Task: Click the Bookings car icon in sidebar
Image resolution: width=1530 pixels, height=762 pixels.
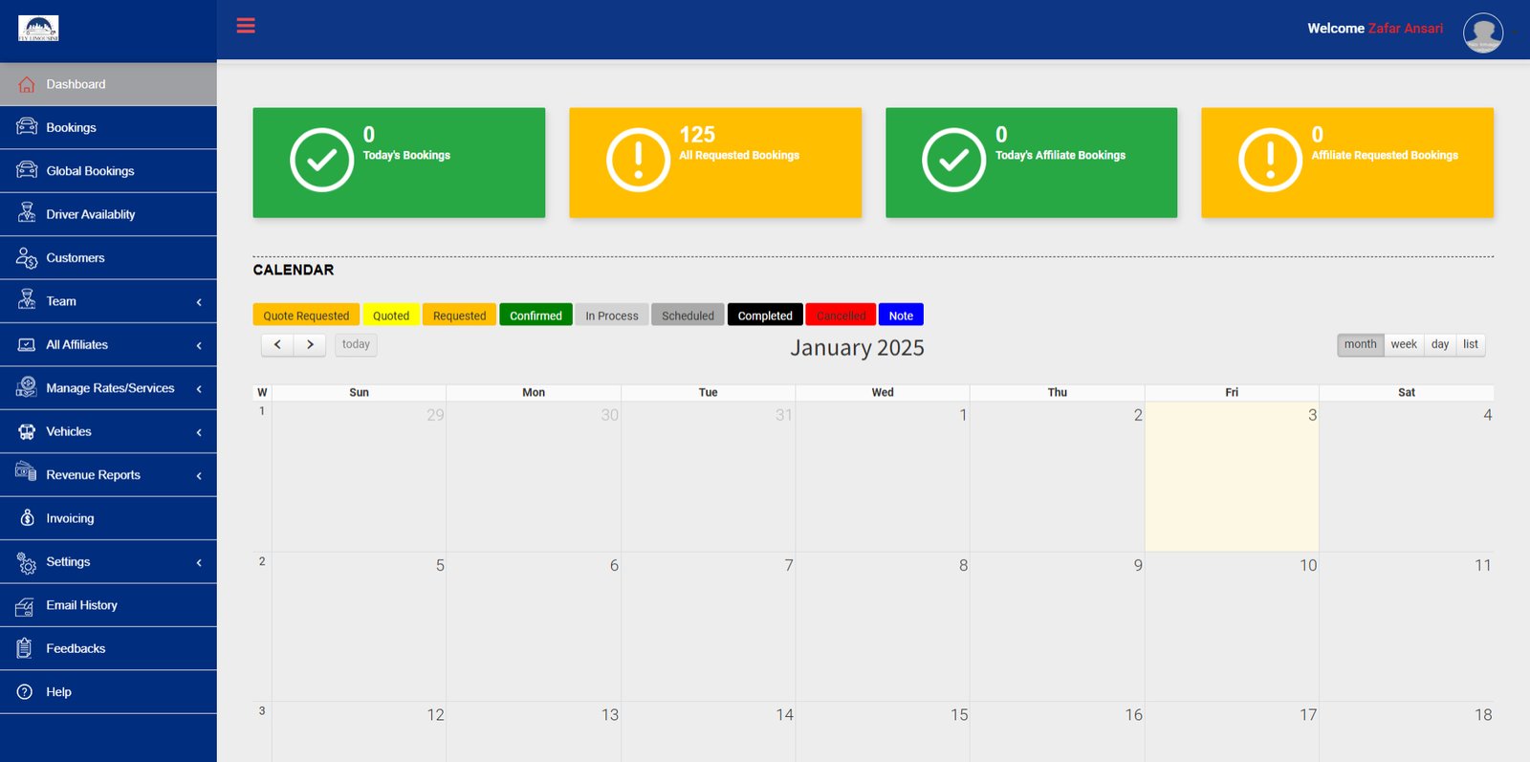Action: point(27,127)
